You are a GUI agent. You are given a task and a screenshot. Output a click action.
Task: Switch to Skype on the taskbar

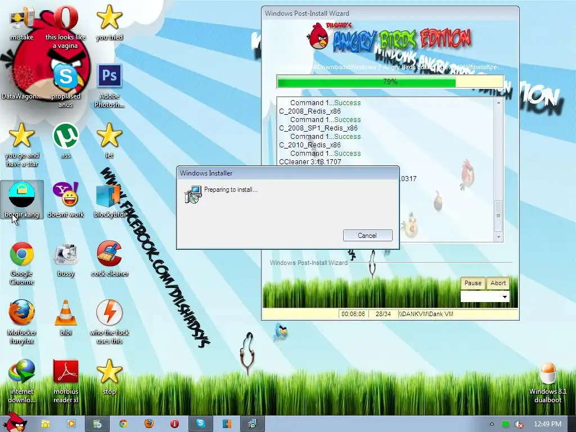pyautogui.click(x=201, y=424)
